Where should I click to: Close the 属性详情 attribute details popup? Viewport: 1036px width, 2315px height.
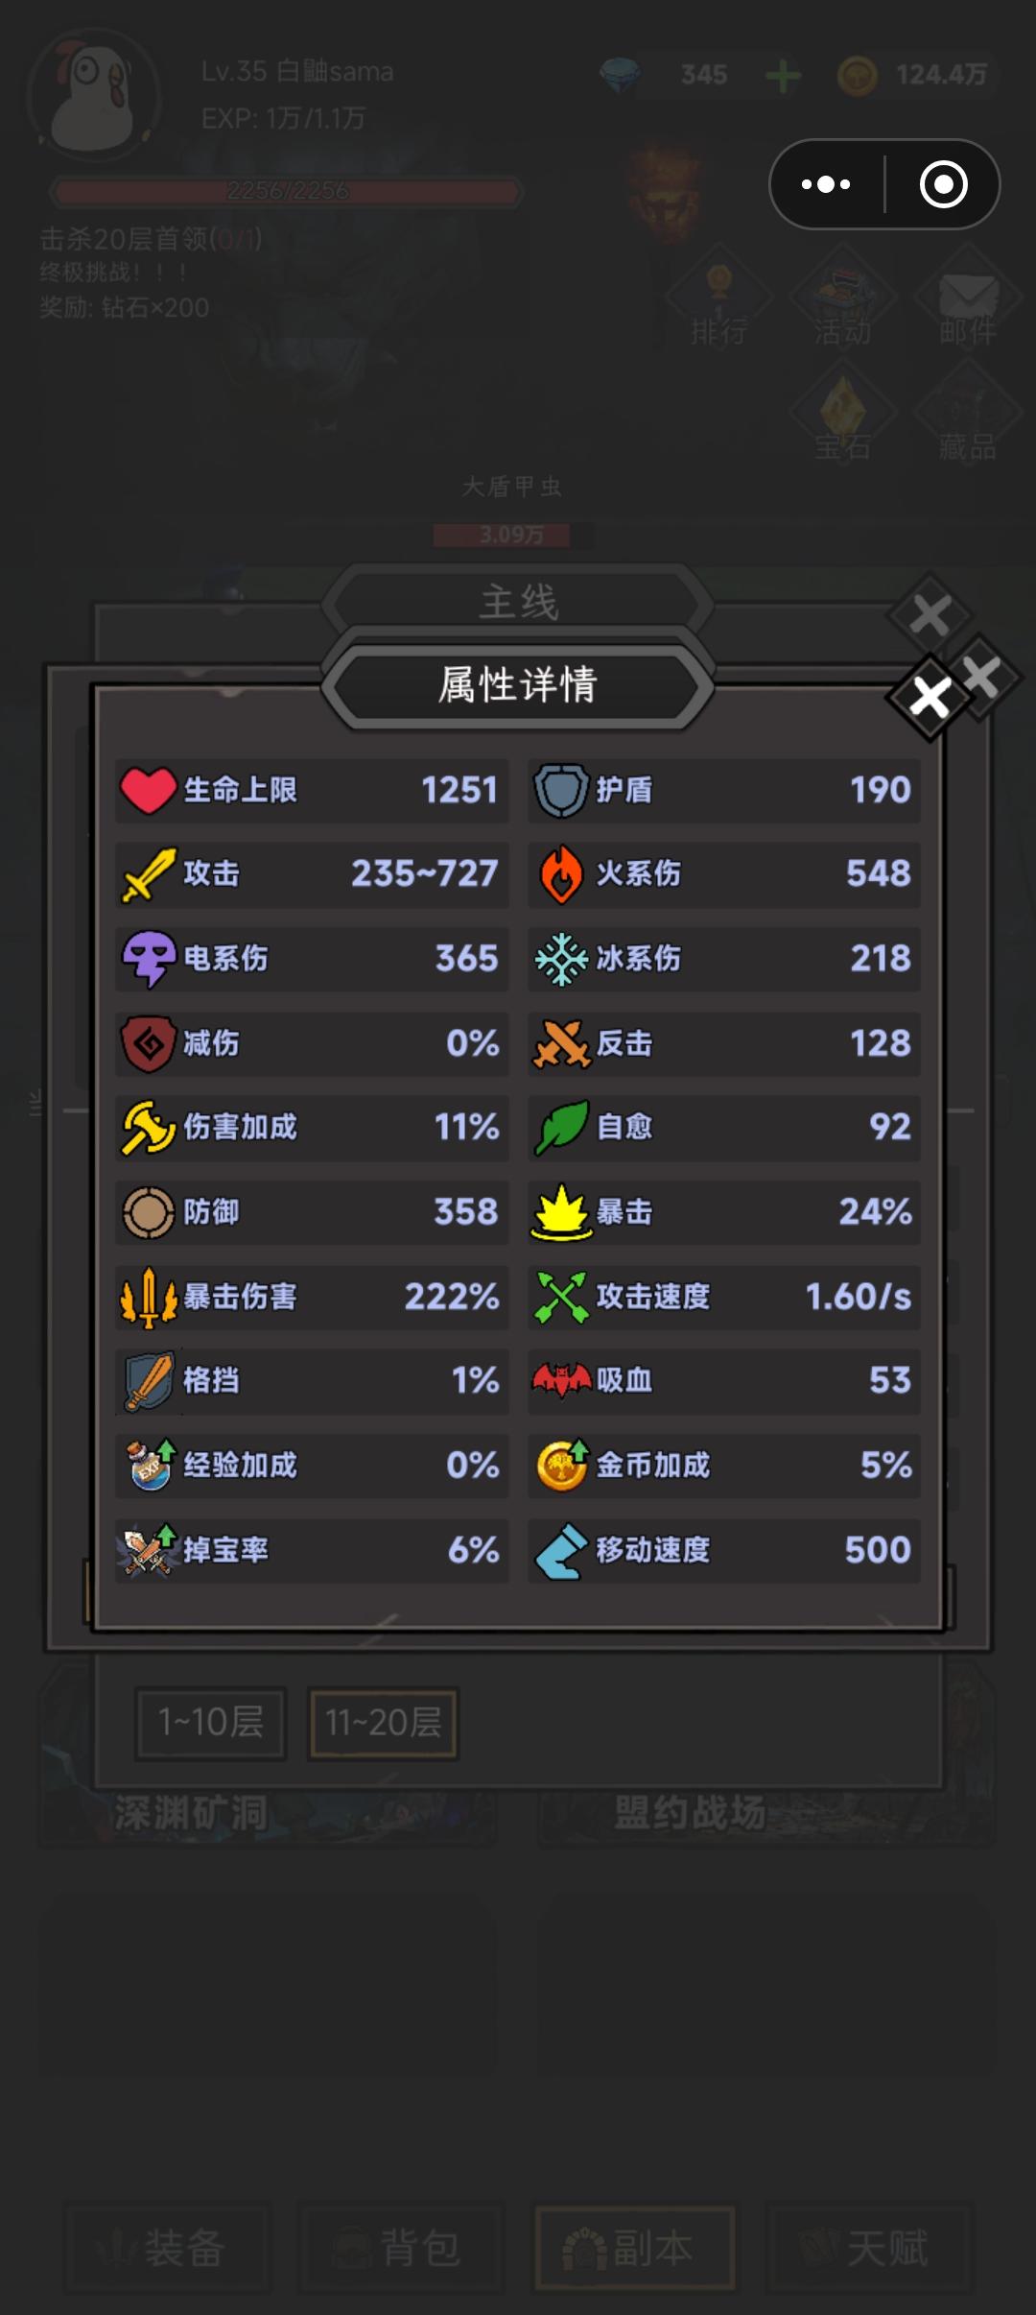(930, 698)
